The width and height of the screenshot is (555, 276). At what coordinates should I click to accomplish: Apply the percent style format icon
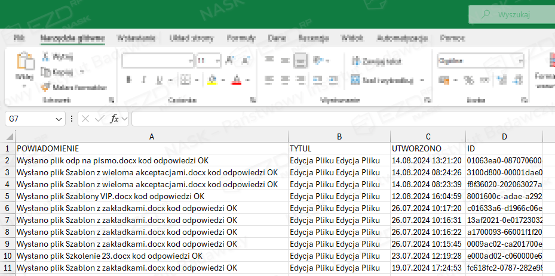pos(468,80)
